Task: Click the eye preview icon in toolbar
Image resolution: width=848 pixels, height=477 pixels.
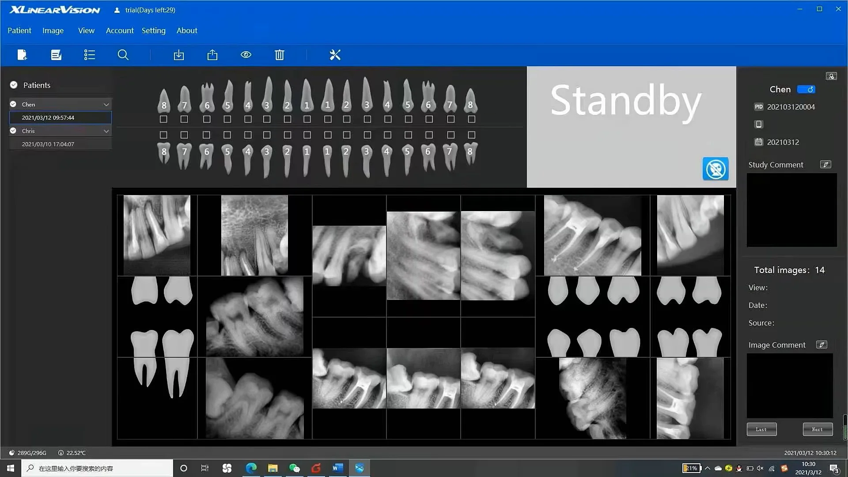Action: click(x=246, y=55)
